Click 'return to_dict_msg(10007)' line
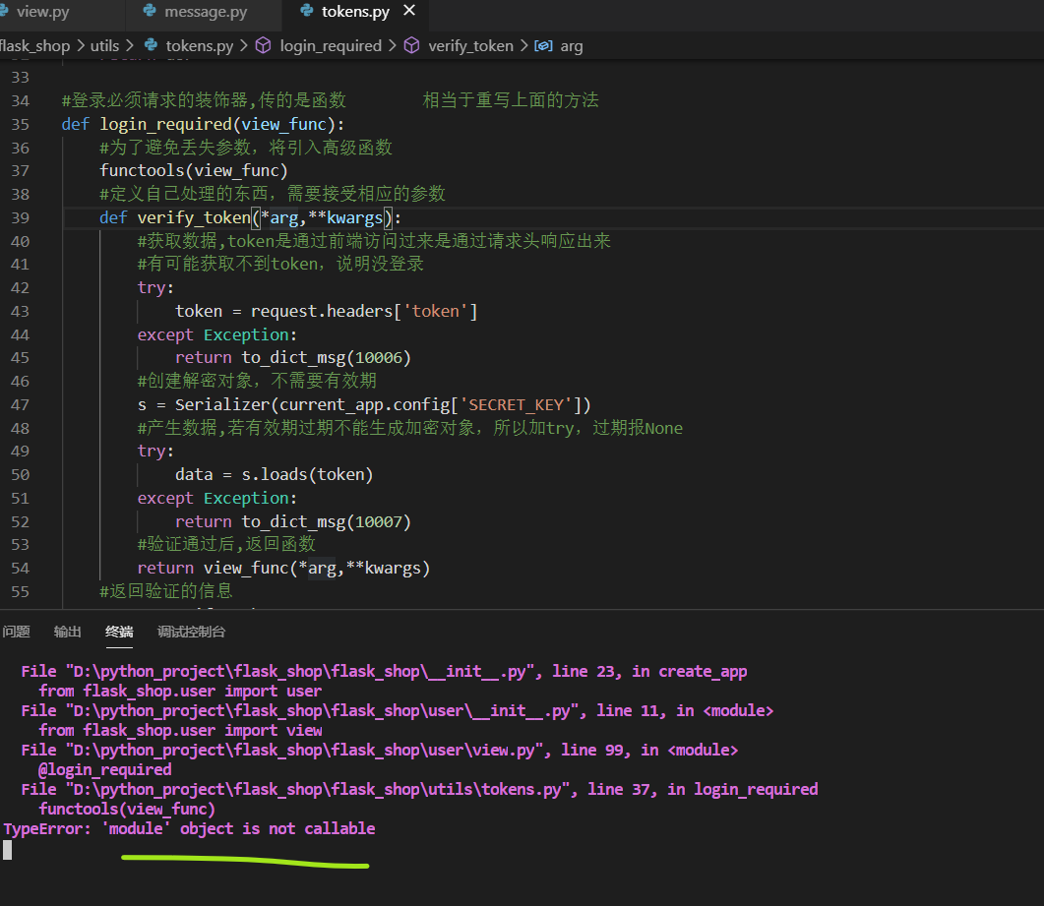The height and width of the screenshot is (906, 1044). pos(293,521)
